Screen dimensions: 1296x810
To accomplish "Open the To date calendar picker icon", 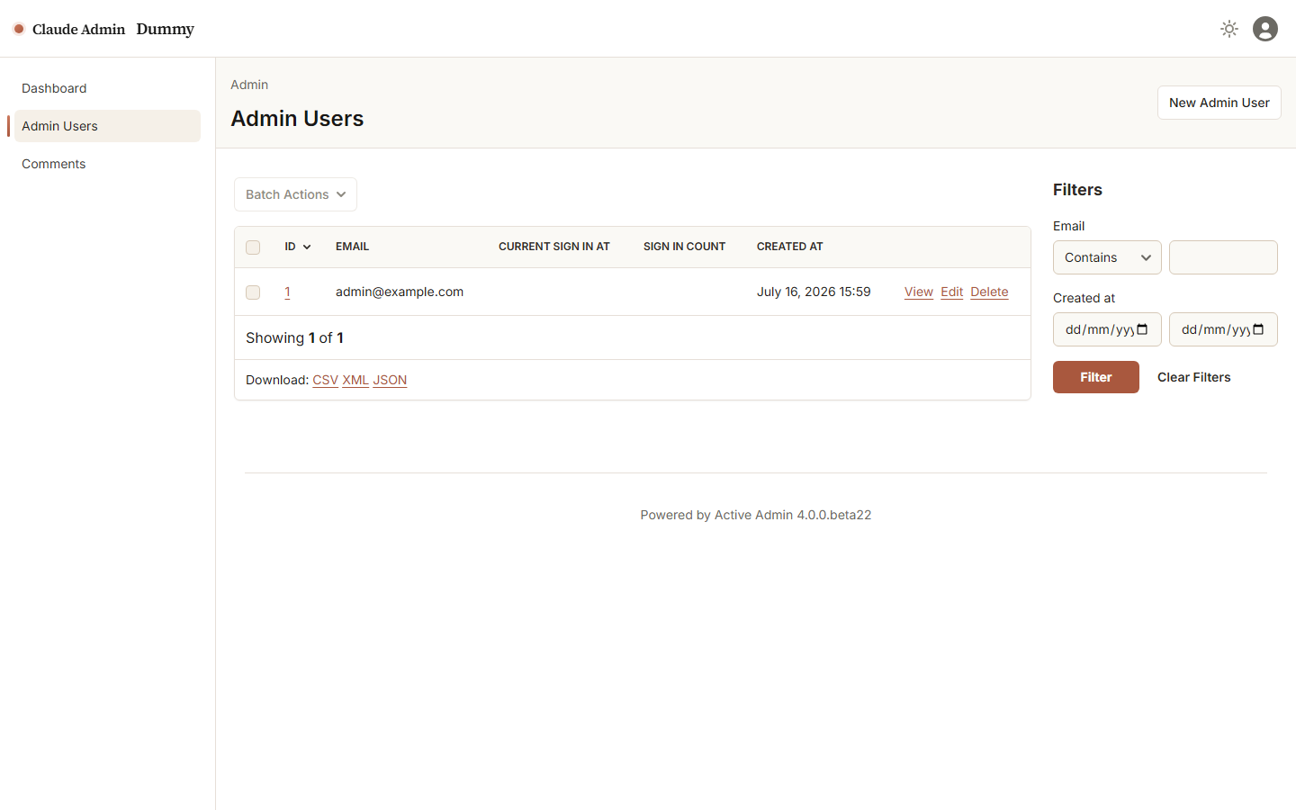I will [x=1259, y=329].
